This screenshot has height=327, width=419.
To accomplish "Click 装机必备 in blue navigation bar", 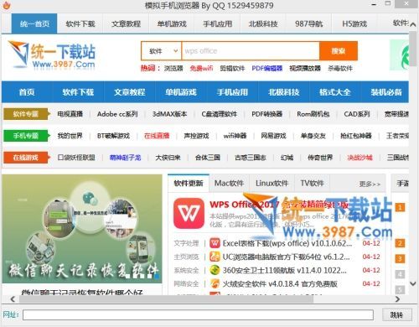I will pyautogui.click(x=386, y=92).
